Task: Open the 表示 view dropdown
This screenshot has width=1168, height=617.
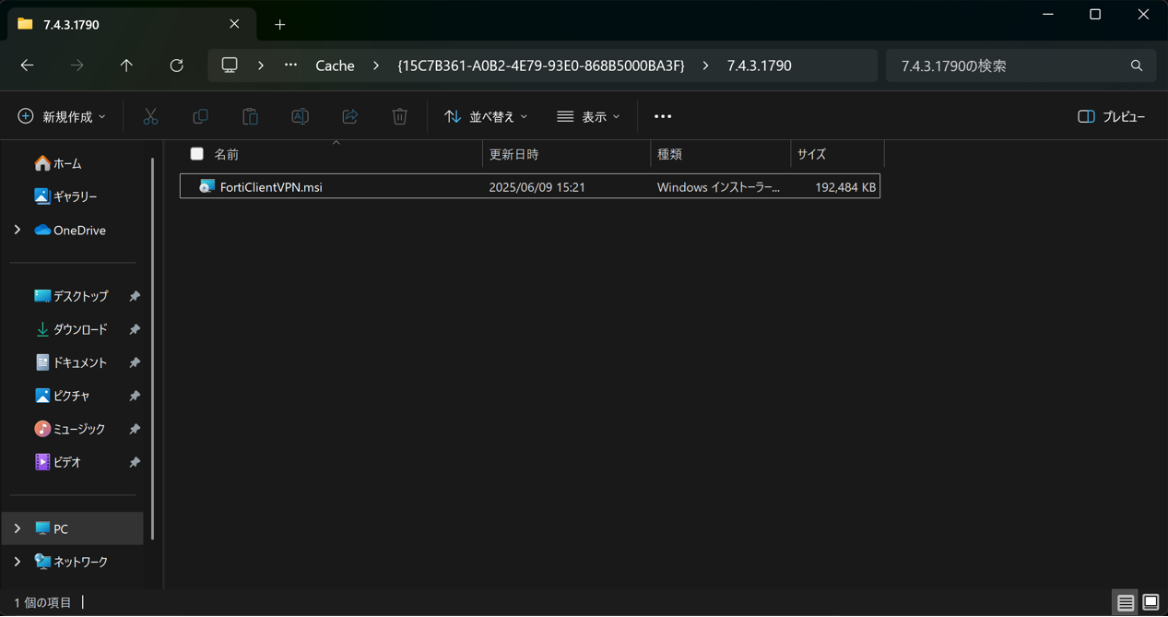Action: click(x=588, y=116)
